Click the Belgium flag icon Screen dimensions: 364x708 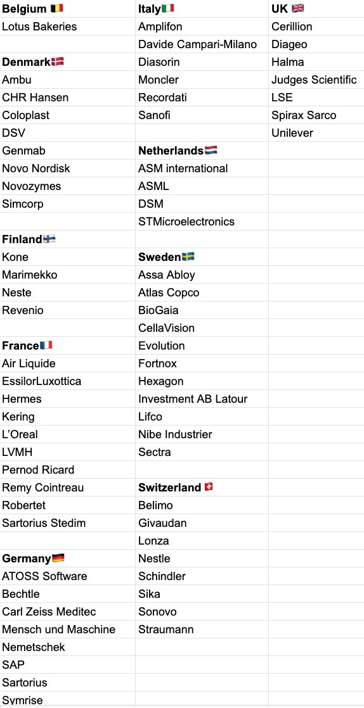point(56,8)
